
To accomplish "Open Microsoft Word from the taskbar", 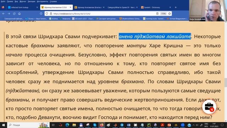I will (129, 125).
